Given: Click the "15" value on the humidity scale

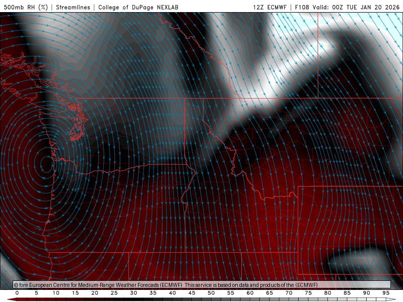Looking at the screenshot, I should (75, 293).
